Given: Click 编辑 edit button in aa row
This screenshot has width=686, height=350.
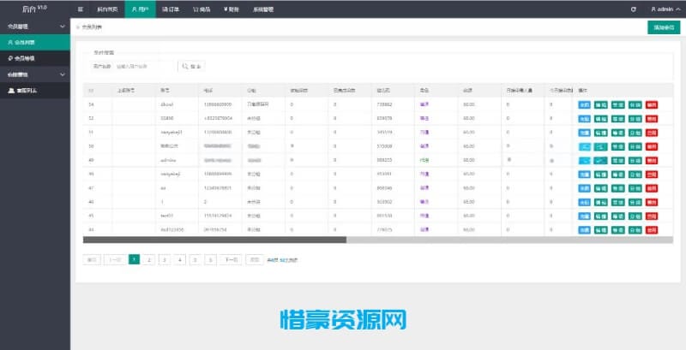Looking at the screenshot, I should pos(601,188).
